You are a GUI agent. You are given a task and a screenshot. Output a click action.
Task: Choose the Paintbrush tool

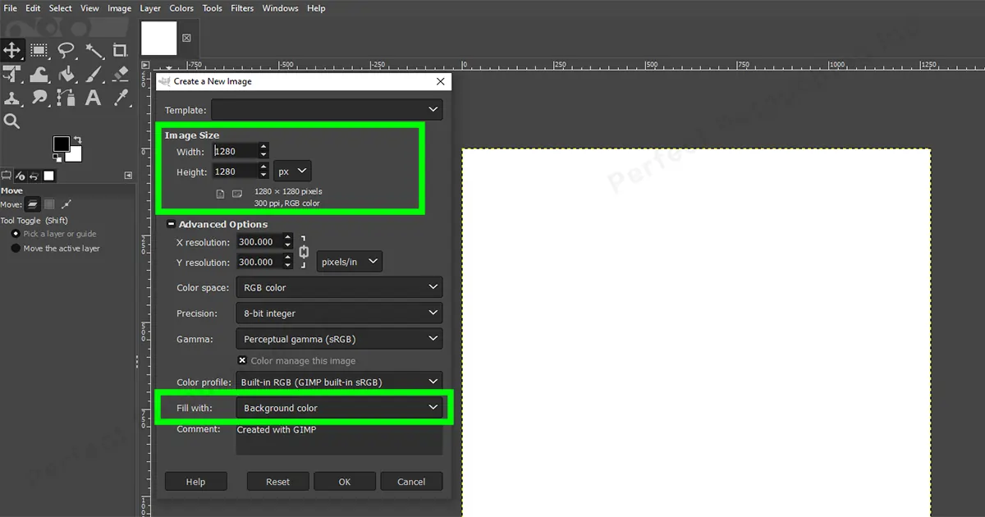tap(94, 74)
